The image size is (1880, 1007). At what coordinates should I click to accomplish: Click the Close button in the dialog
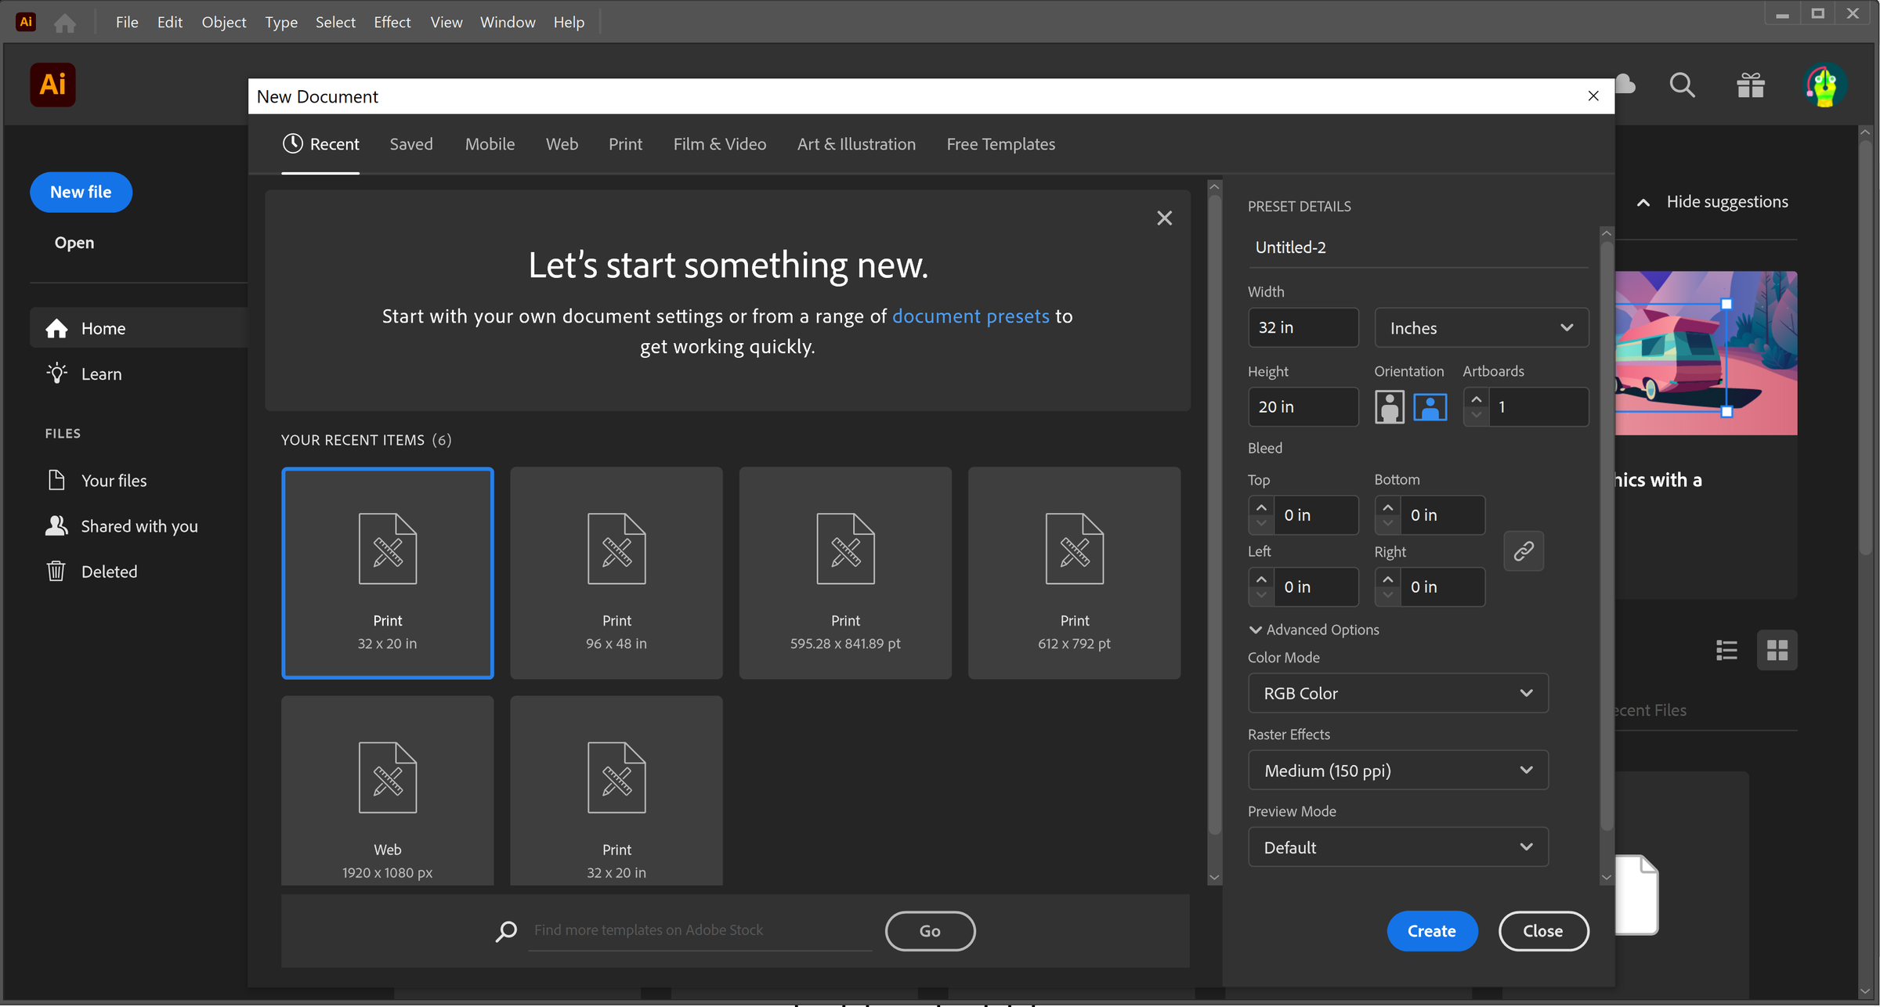pyautogui.click(x=1543, y=931)
